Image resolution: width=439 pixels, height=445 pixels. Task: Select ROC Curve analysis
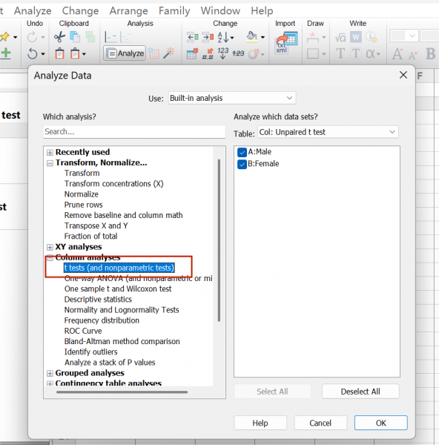click(83, 331)
